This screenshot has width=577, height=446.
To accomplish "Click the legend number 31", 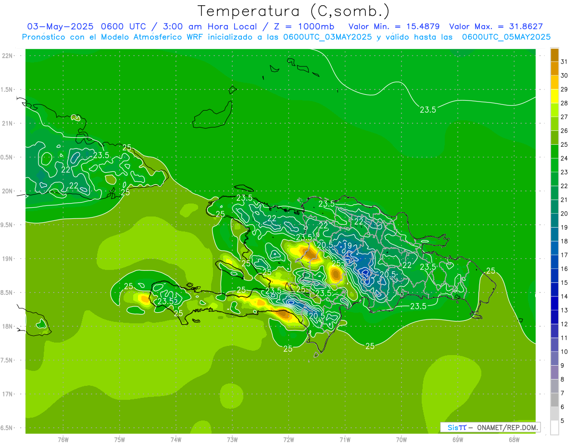I will point(564,62).
